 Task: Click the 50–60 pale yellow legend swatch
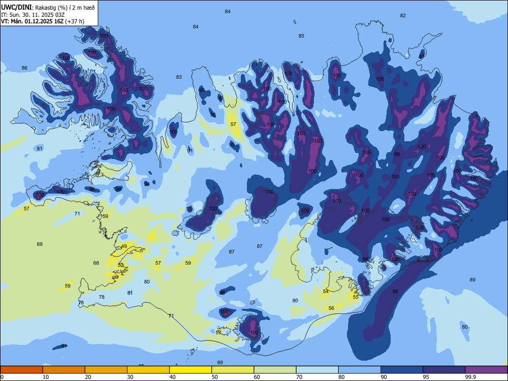[233, 370]
